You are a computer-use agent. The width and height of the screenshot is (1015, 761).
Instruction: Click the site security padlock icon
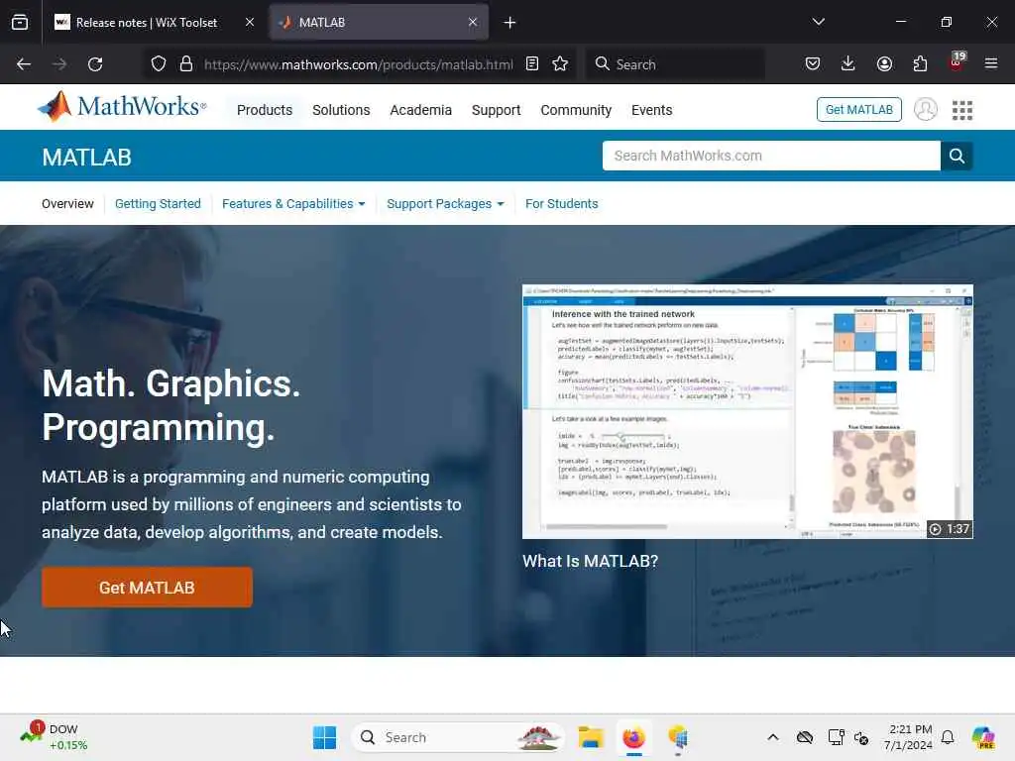[186, 64]
